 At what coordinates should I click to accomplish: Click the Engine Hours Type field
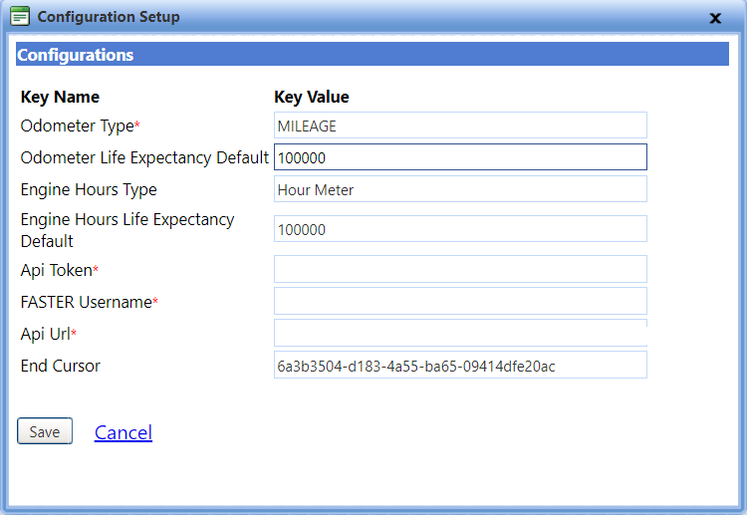coord(460,189)
